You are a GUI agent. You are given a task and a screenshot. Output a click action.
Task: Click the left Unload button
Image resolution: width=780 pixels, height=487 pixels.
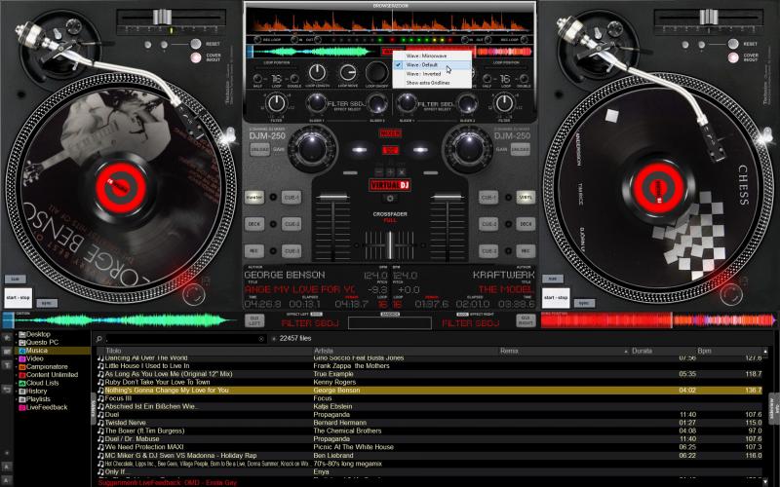pos(259,149)
